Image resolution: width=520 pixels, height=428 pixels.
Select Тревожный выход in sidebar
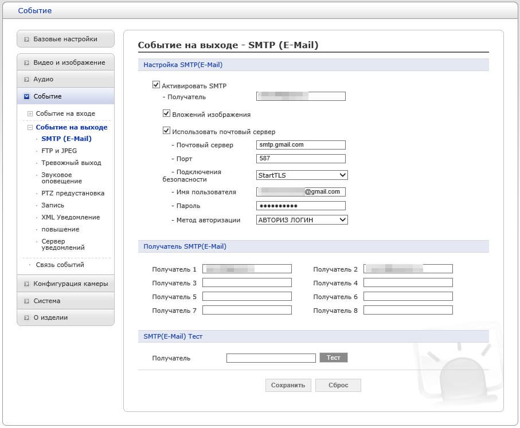[71, 163]
